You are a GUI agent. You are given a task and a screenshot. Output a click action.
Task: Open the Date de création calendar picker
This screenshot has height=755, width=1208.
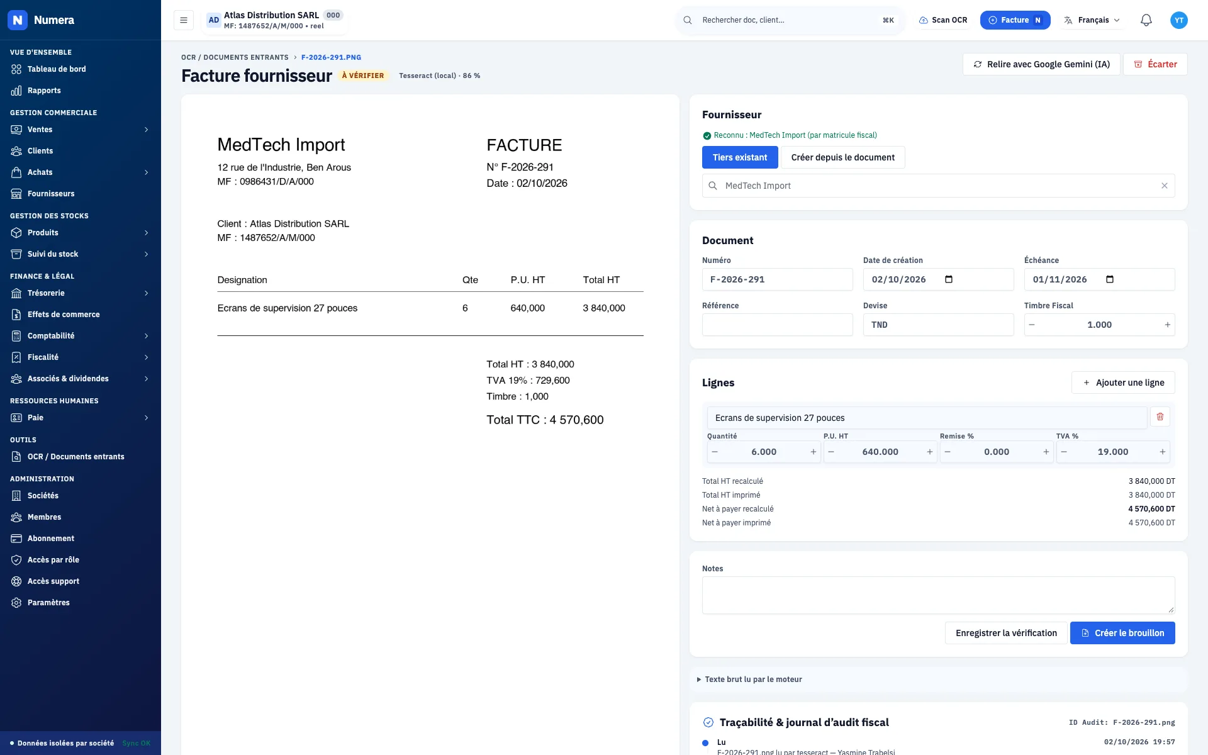point(949,279)
